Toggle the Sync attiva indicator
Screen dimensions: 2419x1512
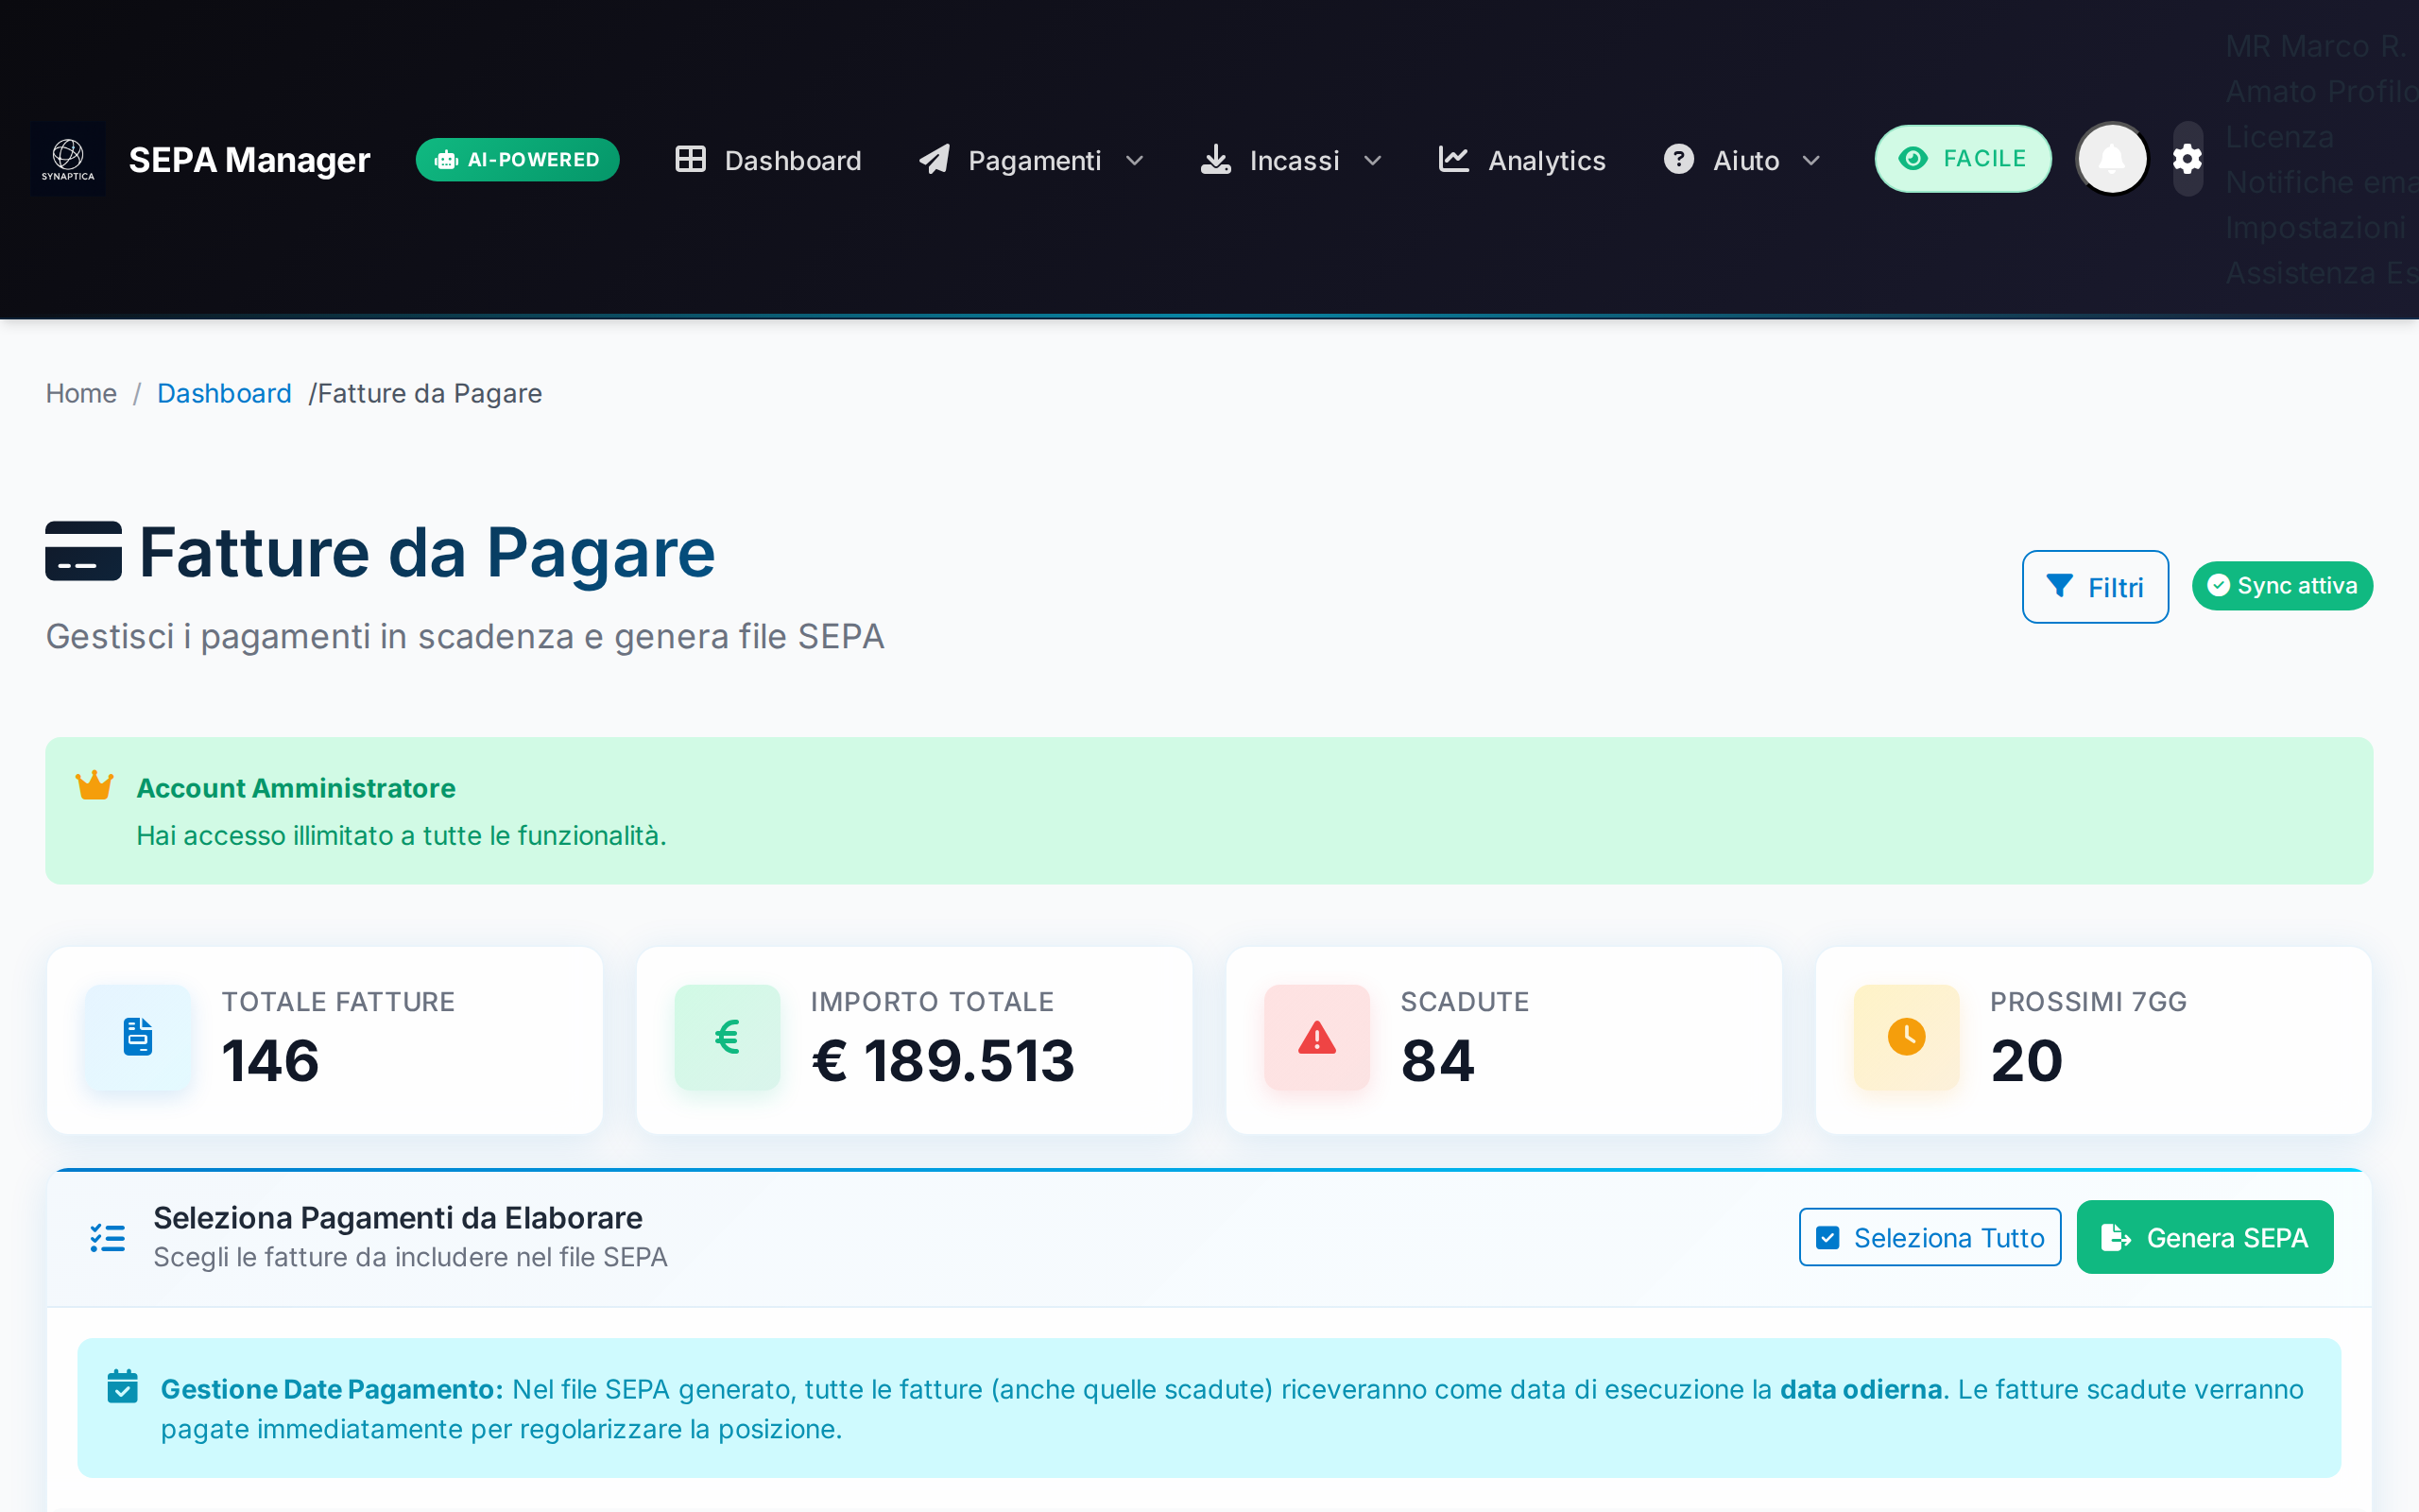[x=2282, y=586]
